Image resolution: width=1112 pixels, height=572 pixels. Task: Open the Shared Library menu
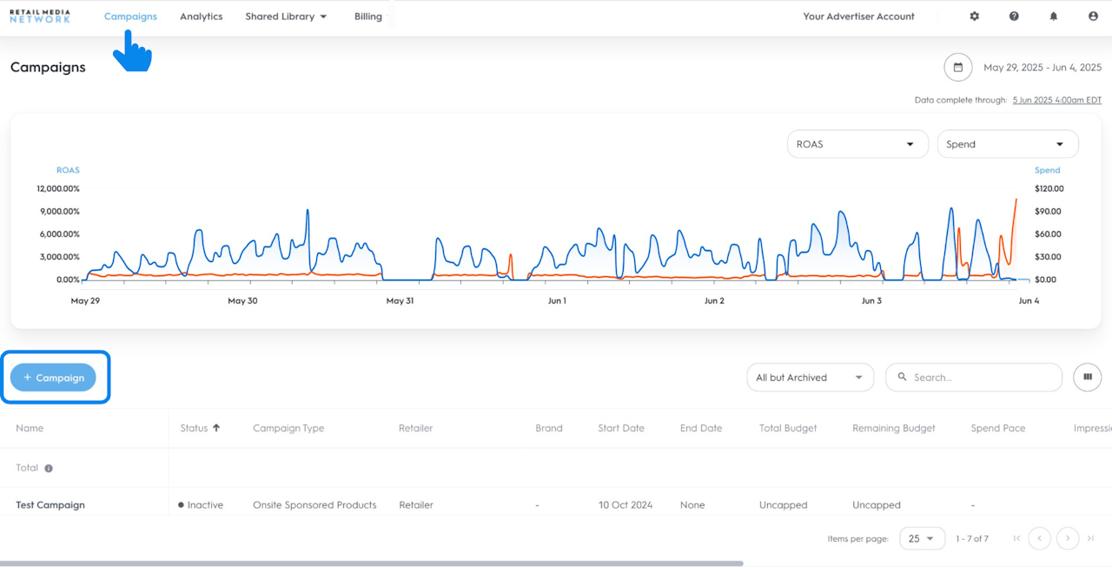286,16
